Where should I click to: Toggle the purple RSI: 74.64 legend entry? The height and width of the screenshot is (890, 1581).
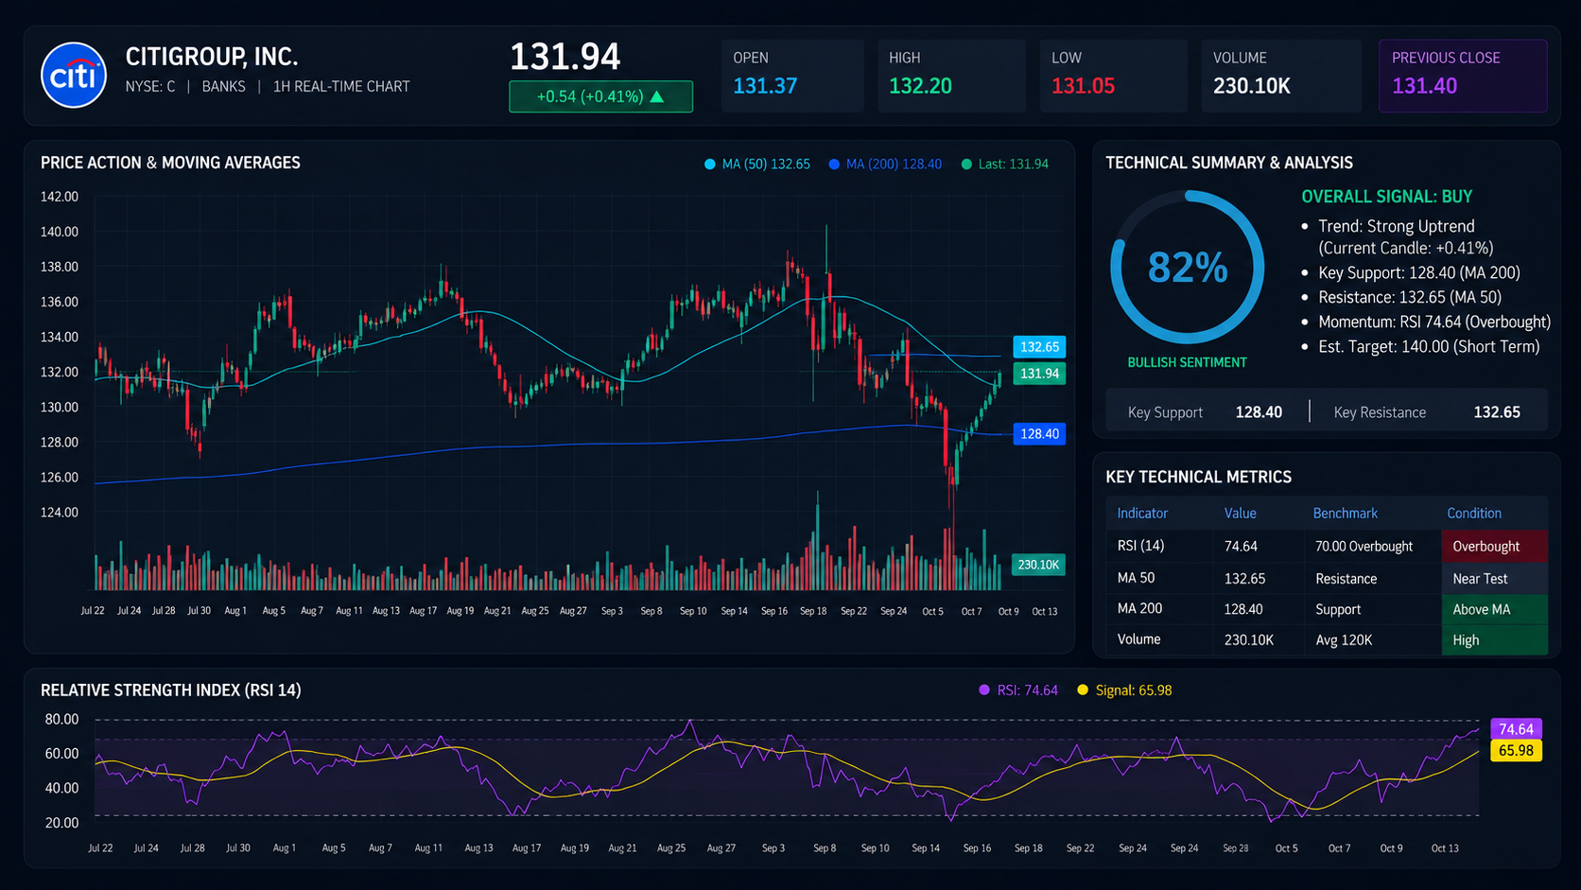pyautogui.click(x=1018, y=690)
